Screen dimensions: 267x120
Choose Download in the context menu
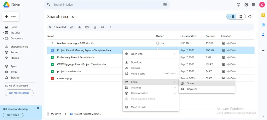tap(151, 62)
